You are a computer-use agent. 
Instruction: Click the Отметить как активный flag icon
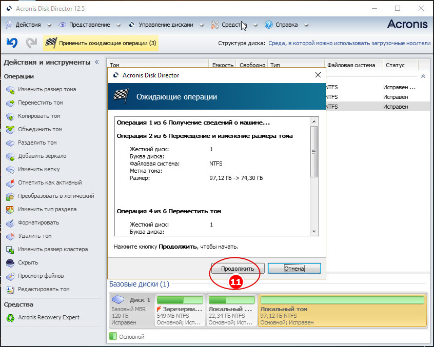10,183
